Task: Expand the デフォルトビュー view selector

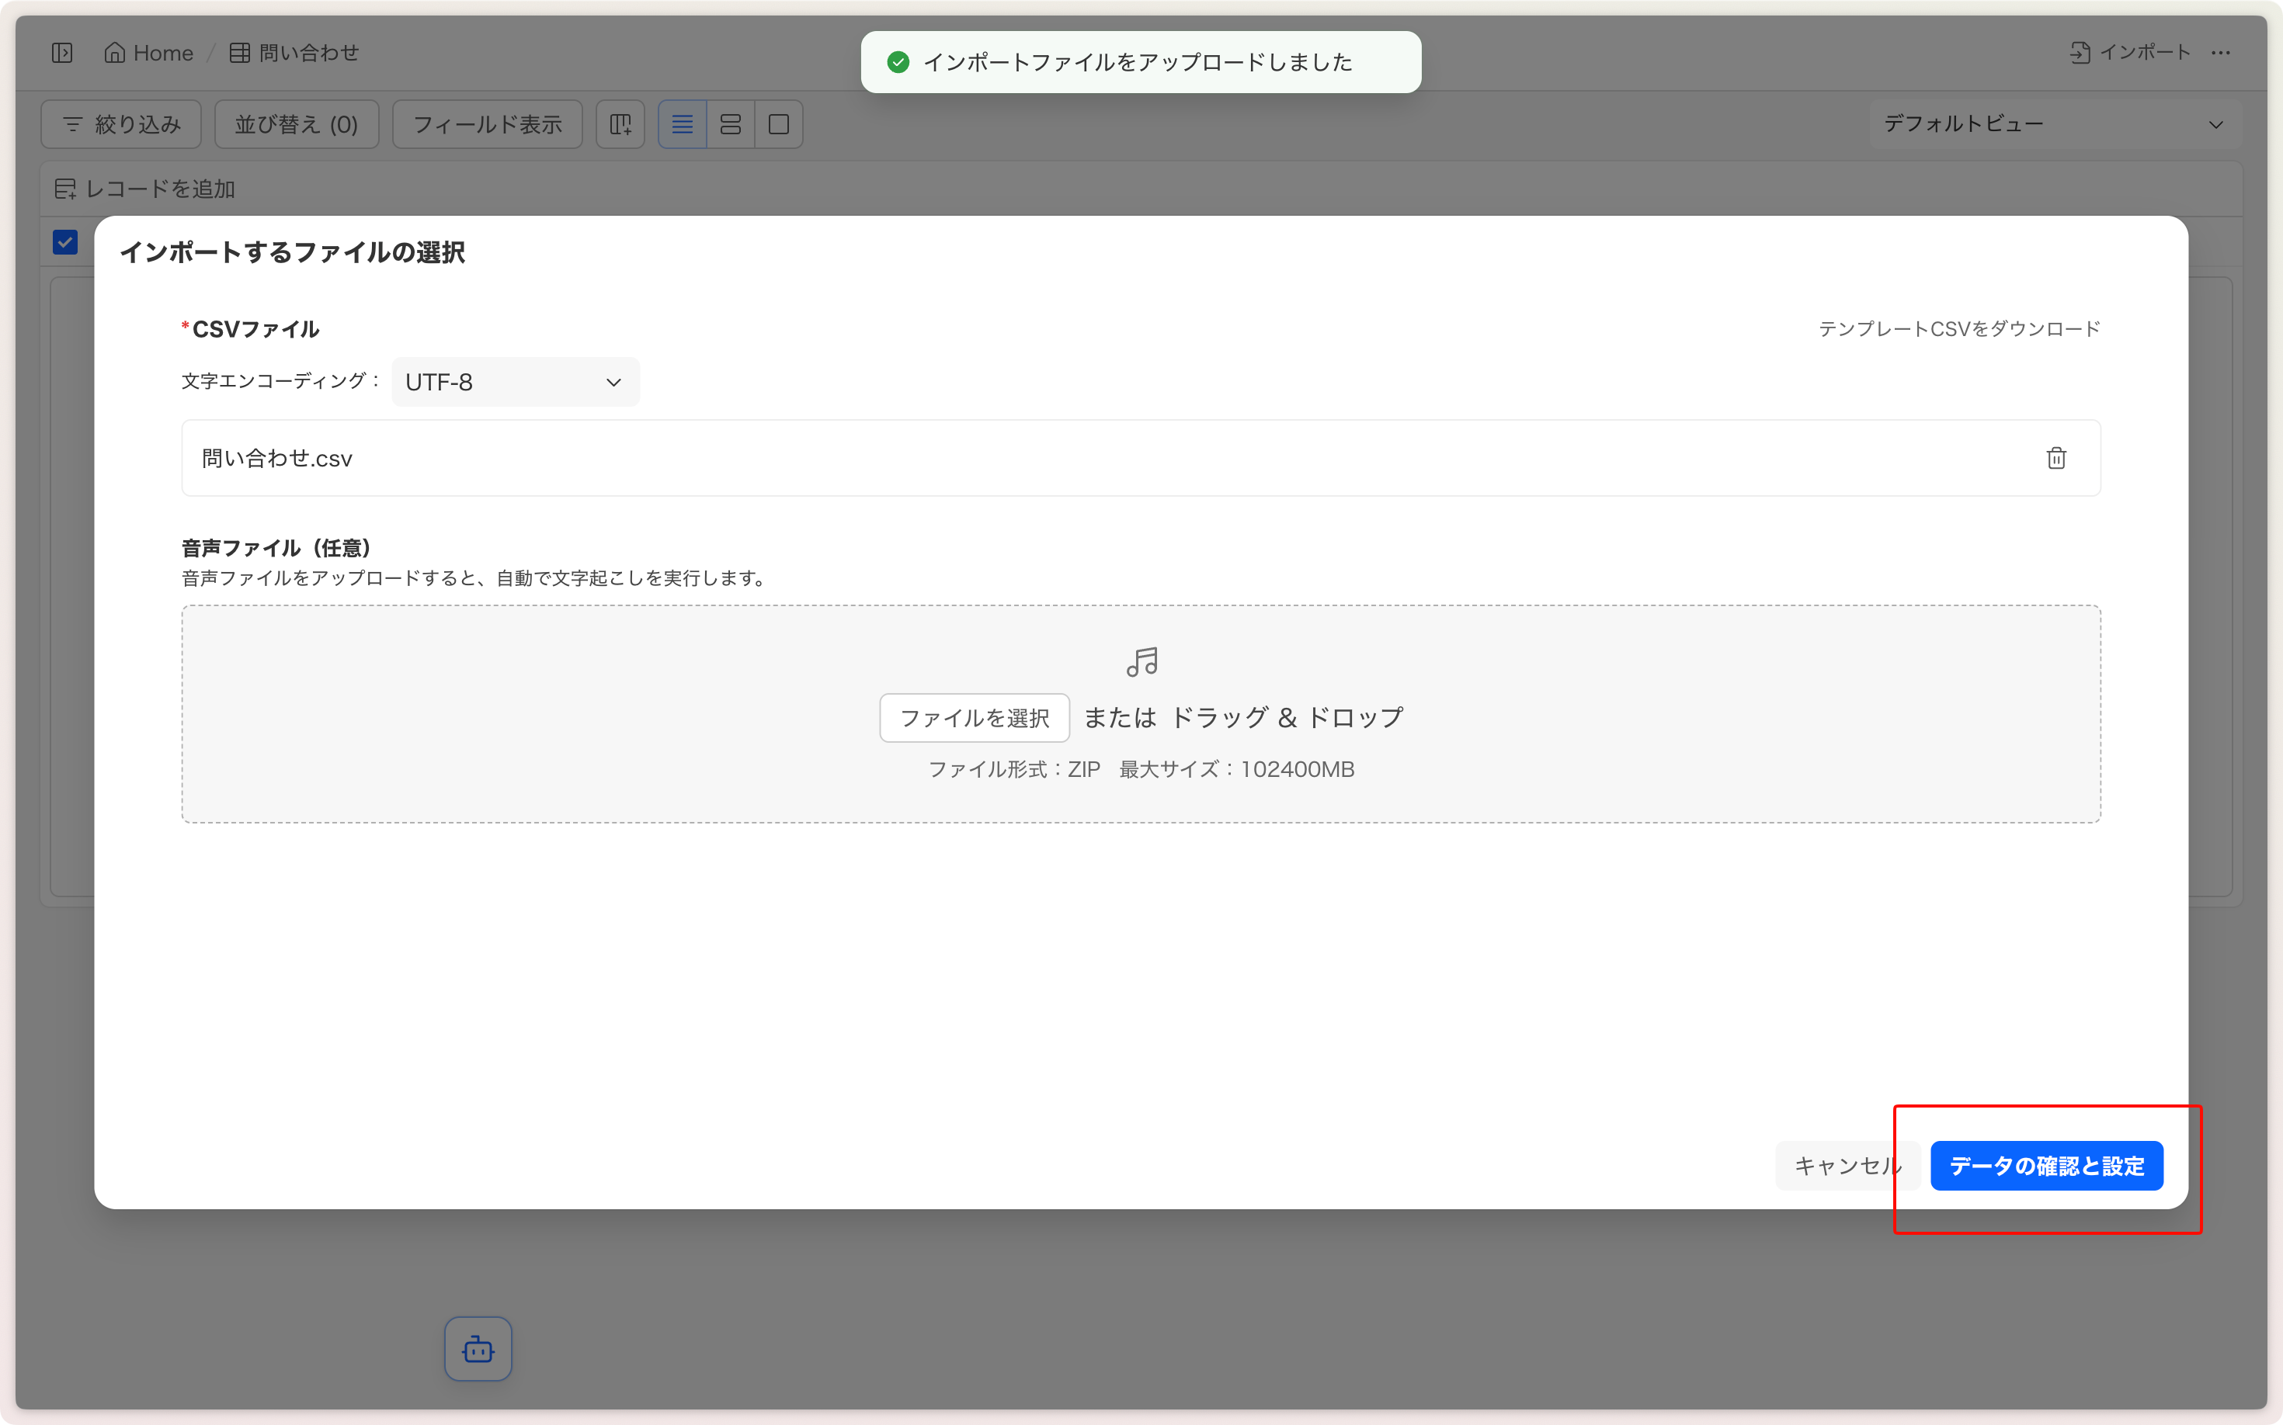Action: [2054, 124]
